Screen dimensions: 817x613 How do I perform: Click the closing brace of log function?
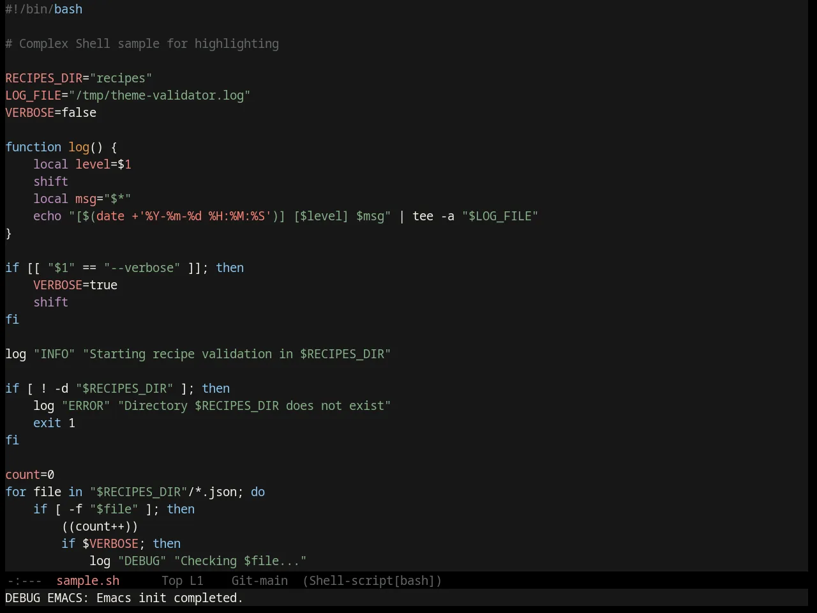pyautogui.click(x=8, y=233)
